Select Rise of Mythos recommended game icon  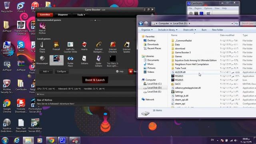[x=42, y=28]
